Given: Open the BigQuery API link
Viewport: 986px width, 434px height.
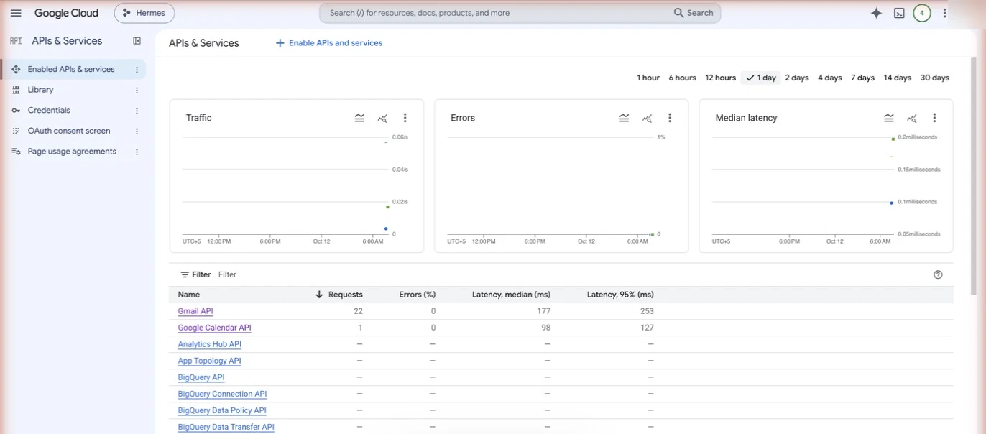Looking at the screenshot, I should pyautogui.click(x=201, y=377).
